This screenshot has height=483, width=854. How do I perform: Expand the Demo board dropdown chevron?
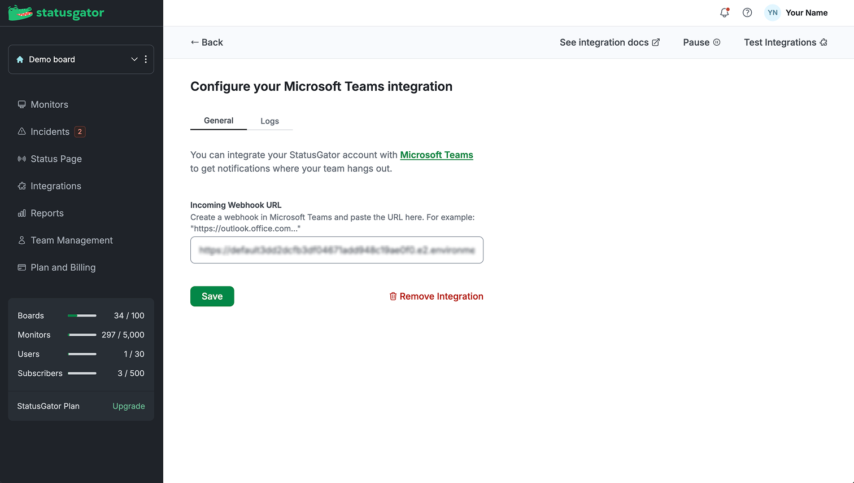pyautogui.click(x=134, y=59)
